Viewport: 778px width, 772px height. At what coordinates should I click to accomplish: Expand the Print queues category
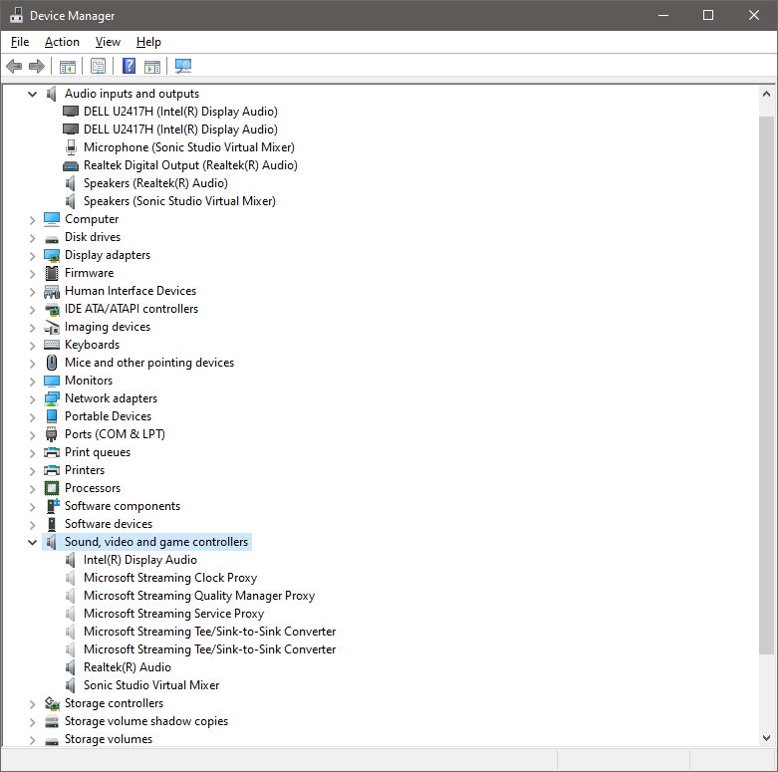(32, 453)
